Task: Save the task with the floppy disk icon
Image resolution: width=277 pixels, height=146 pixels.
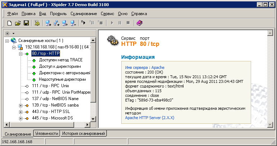Action: pos(26,23)
